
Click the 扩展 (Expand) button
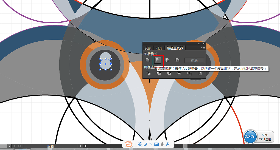[x=194, y=60]
